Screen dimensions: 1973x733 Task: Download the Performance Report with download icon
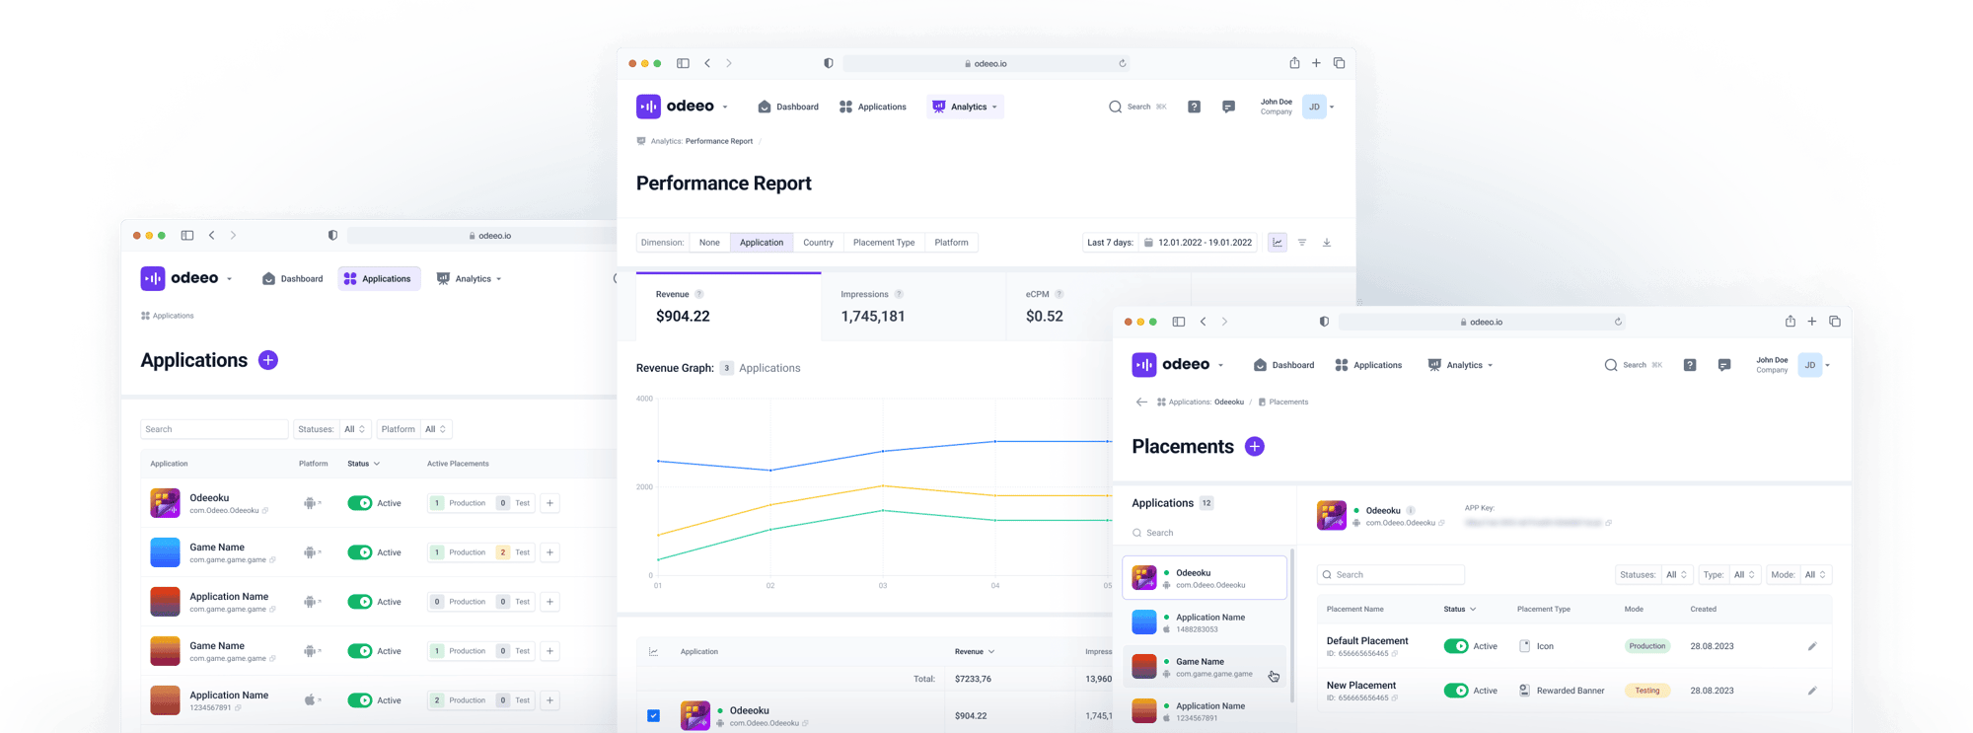(1327, 243)
